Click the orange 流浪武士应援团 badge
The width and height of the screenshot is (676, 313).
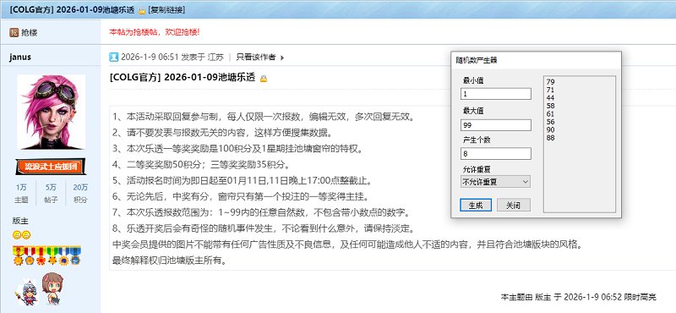click(x=51, y=167)
